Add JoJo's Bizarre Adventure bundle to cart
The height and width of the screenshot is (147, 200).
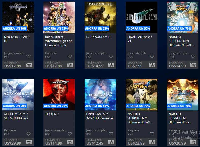pyautogui.click(x=70, y=65)
